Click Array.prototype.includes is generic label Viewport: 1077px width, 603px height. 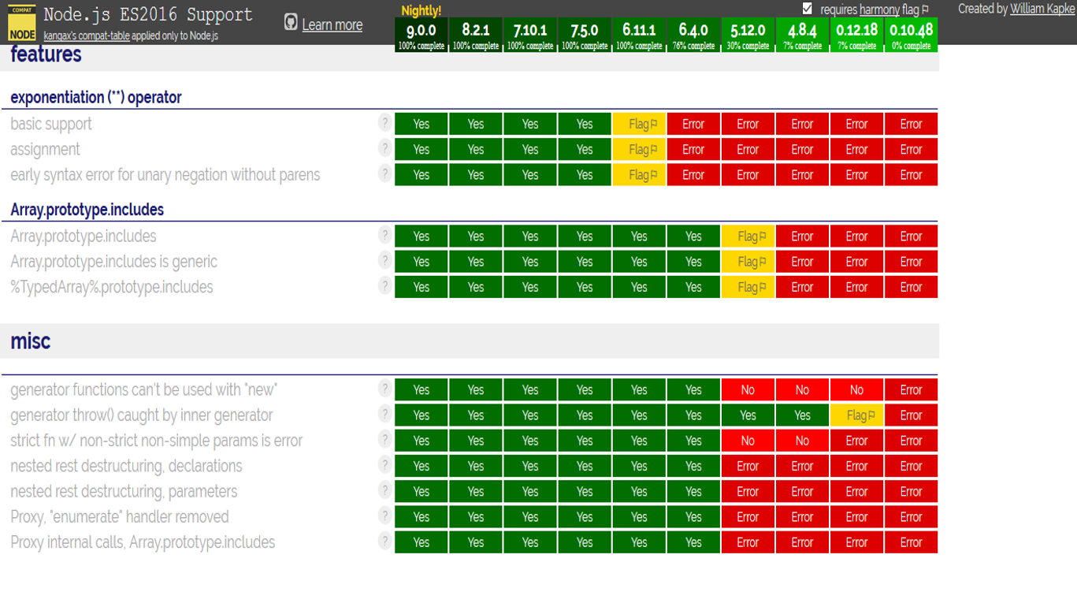pyautogui.click(x=113, y=262)
